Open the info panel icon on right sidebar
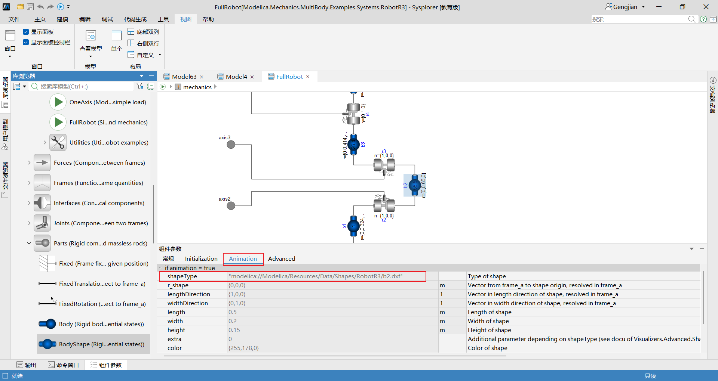718x381 pixels. click(x=713, y=80)
